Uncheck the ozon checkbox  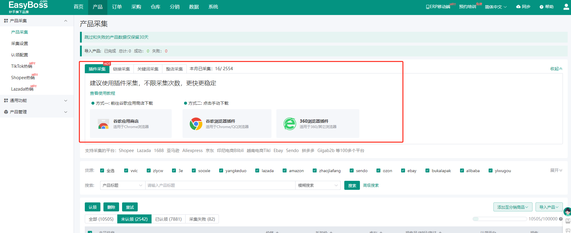[379, 171]
